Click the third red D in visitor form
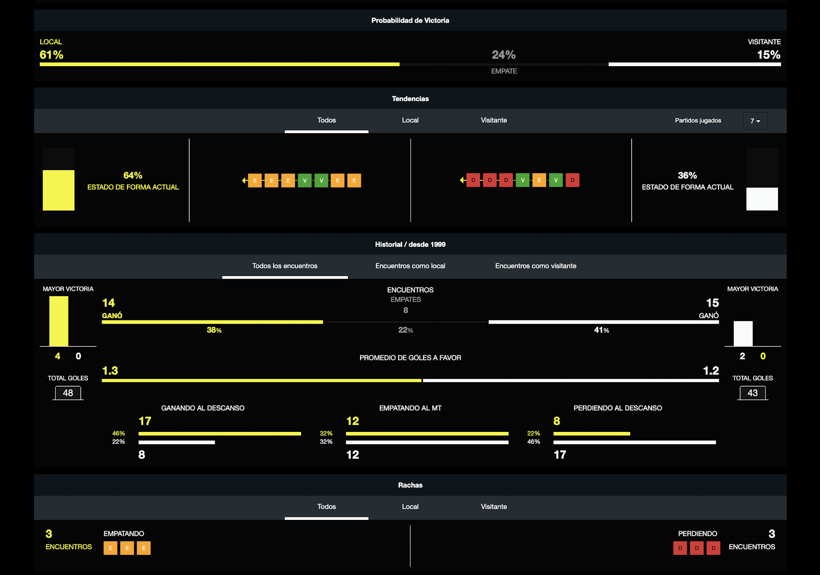The image size is (820, 575). click(506, 180)
